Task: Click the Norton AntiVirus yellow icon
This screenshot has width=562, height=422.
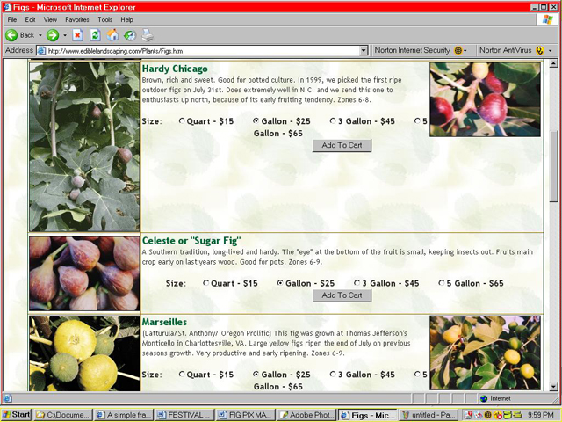Action: point(540,51)
